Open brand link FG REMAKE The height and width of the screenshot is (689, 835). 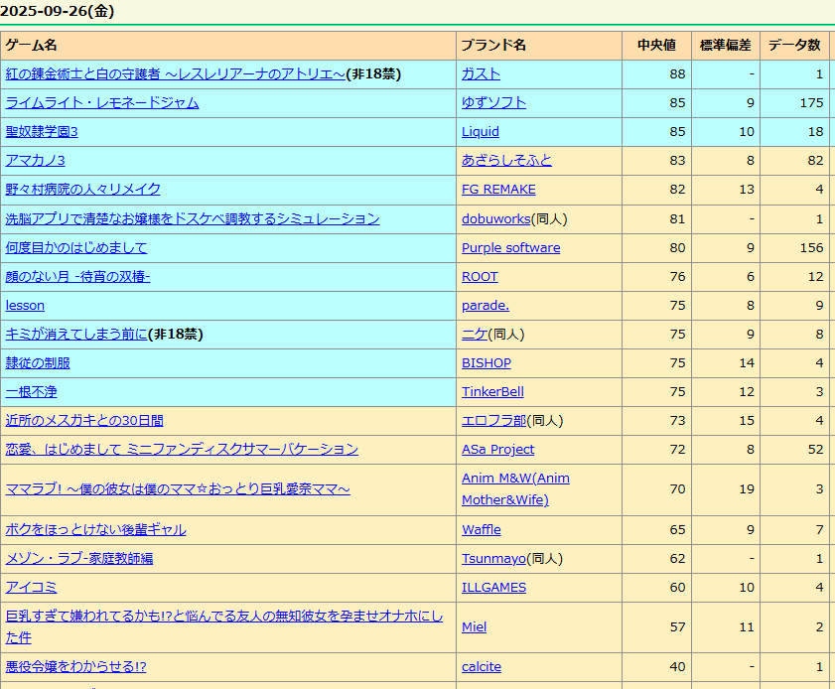click(x=498, y=189)
